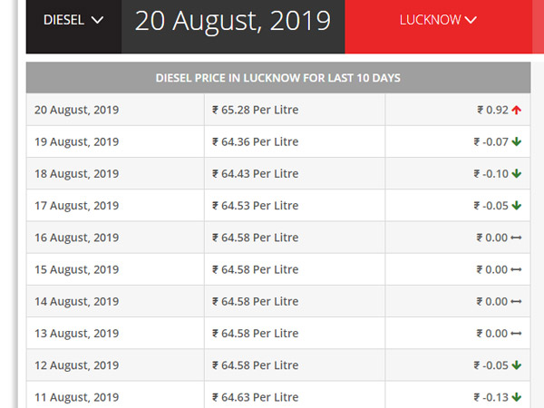This screenshot has height=408, width=544.
Task: Click the chevron next to DIESEL
Action: (x=98, y=20)
